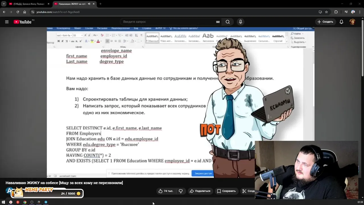Screen dimensions: 364x205
Task: Mute the playing tab via speaker icon
Action: pos(89,4)
